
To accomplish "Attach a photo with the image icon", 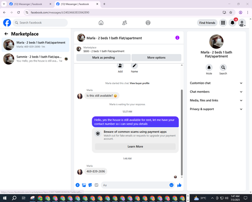I will (x=84, y=185).
